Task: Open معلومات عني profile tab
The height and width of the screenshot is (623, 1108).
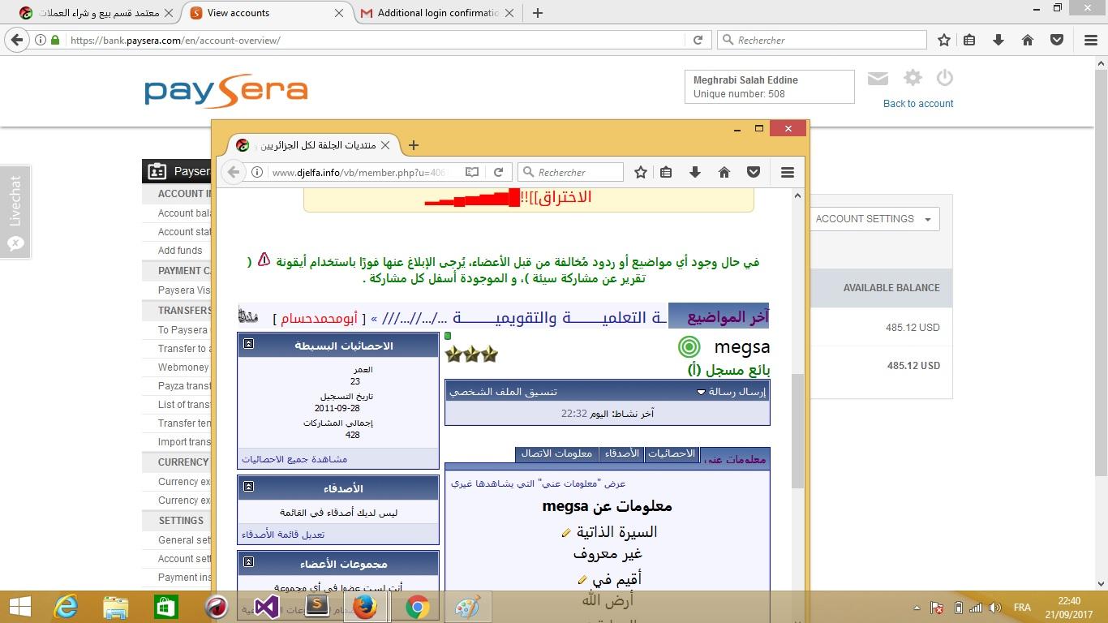Action: [x=735, y=459]
